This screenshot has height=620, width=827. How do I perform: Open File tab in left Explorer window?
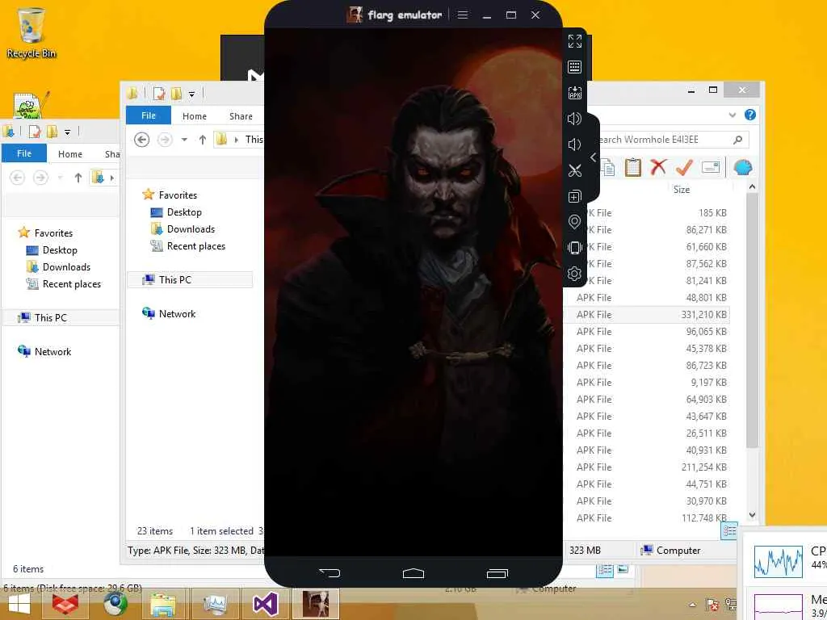coord(24,153)
